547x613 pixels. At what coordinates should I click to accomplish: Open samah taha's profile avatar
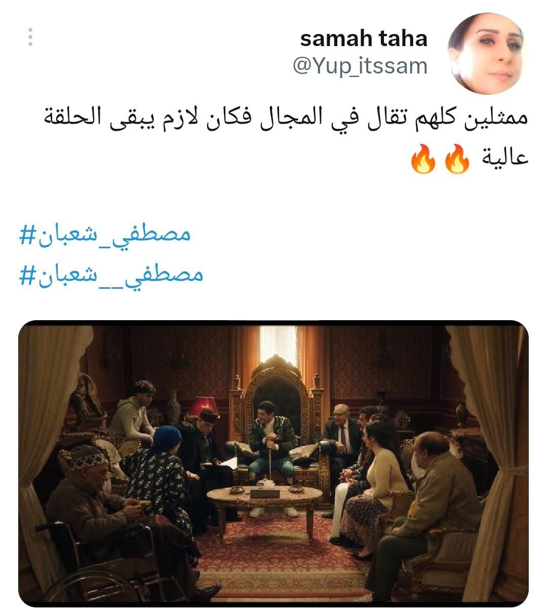pyautogui.click(x=488, y=54)
